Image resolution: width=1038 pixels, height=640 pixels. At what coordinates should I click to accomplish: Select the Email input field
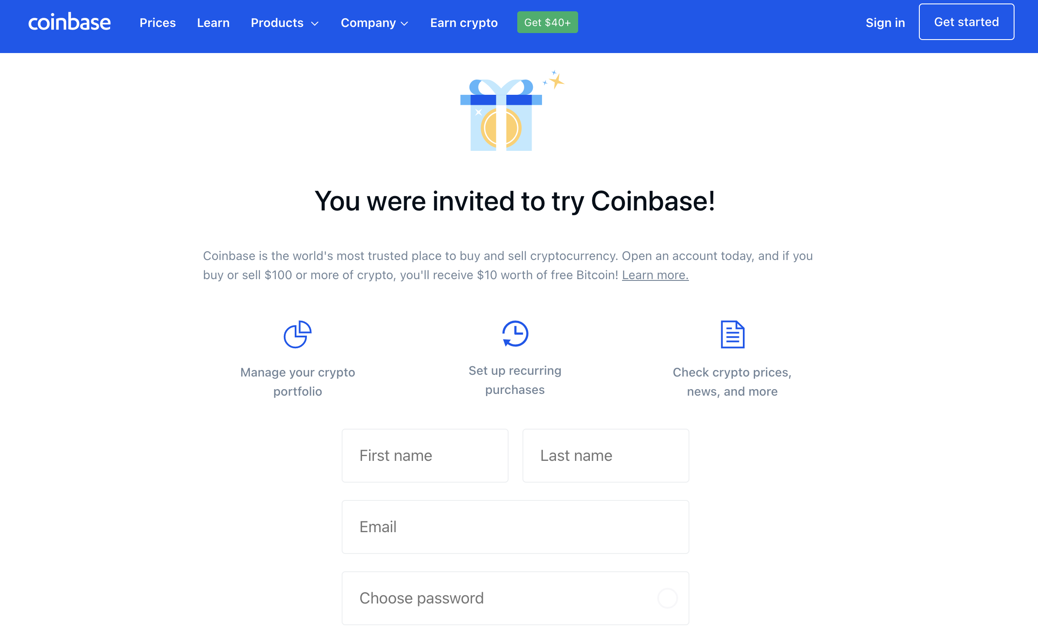515,527
